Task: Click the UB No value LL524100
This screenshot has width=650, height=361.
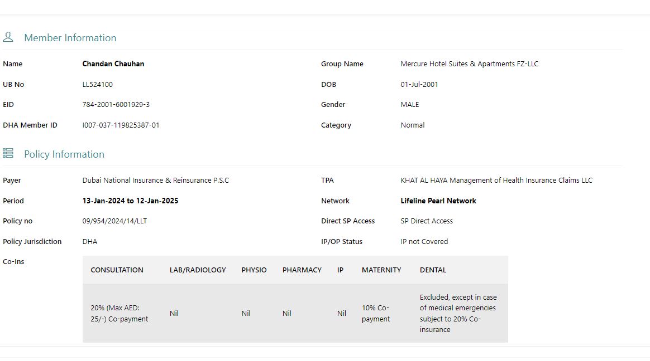Action: pos(98,85)
